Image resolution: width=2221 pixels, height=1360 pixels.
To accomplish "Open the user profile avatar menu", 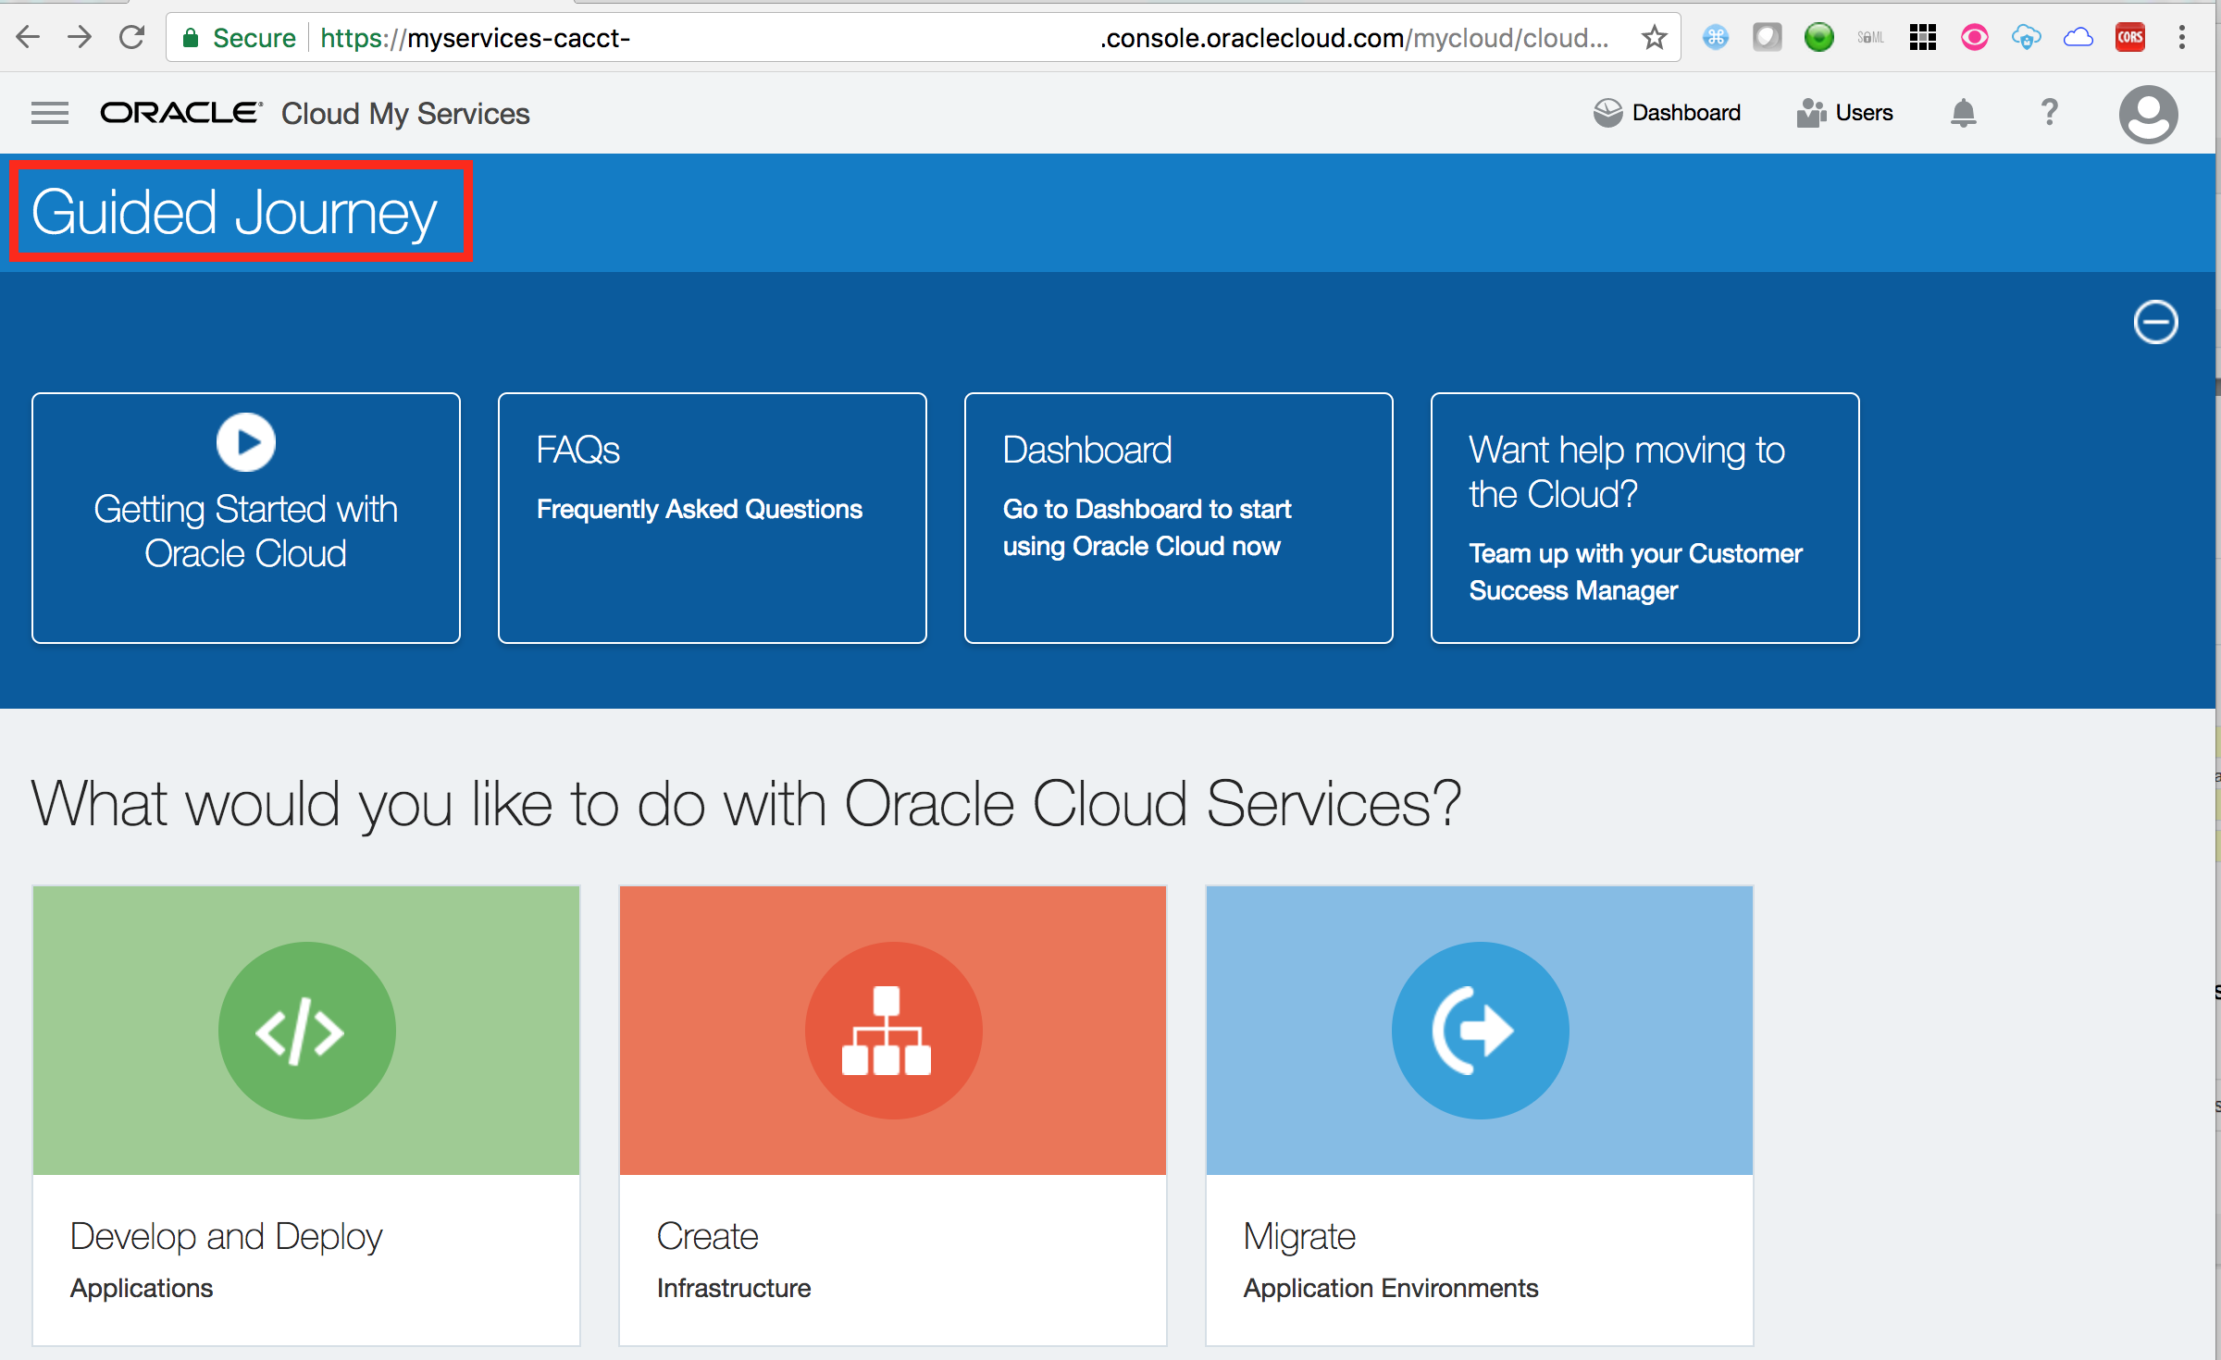I will pos(2148,115).
